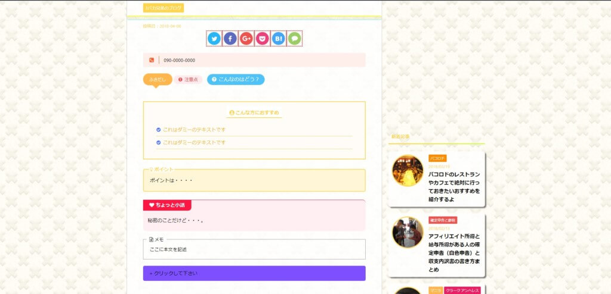Click the メモ box label
Screen dimensions: 611x294
[156, 240]
